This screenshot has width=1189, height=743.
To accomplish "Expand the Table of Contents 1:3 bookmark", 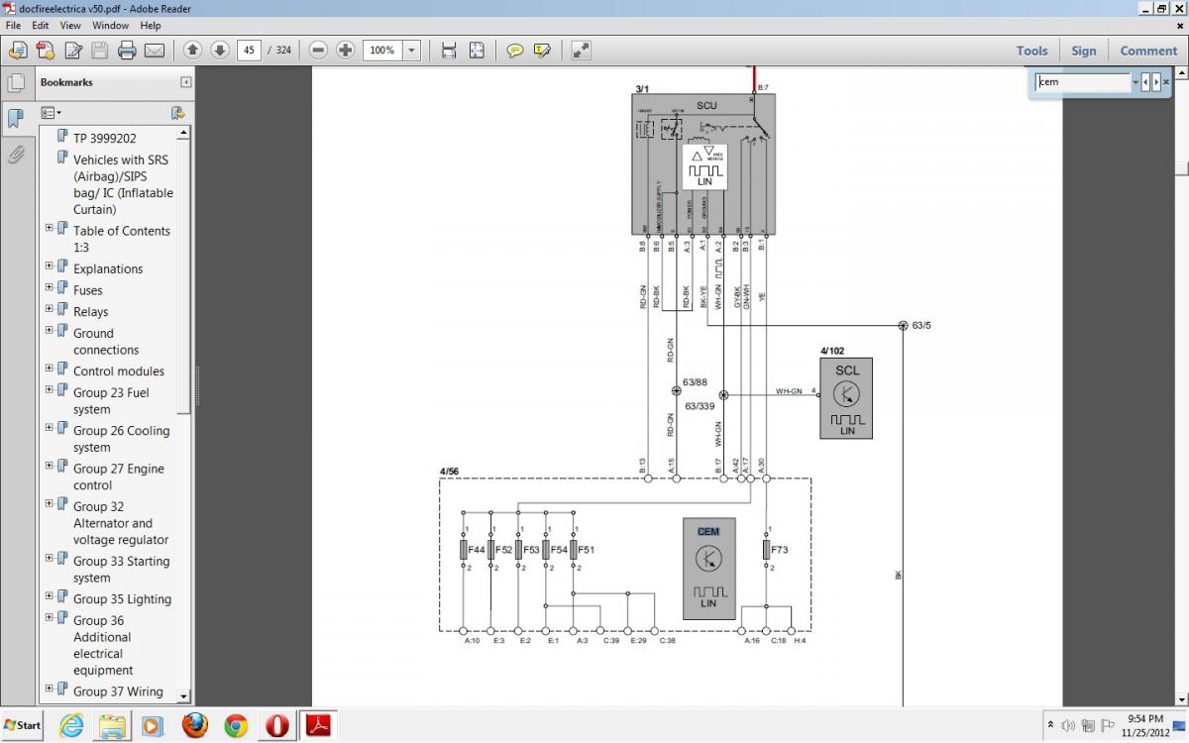I will [x=50, y=228].
